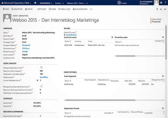Click Currency column header in Event Currencies
This screenshot has width=168, height=118.
[78, 41]
